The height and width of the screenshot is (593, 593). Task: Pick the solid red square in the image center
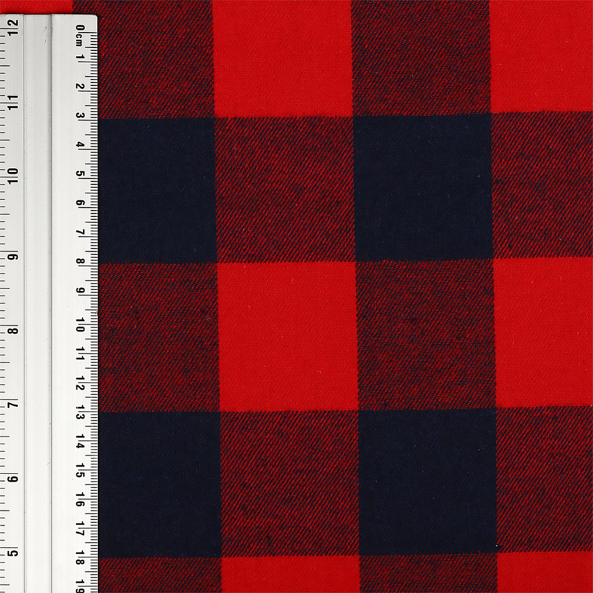pyautogui.click(x=288, y=336)
